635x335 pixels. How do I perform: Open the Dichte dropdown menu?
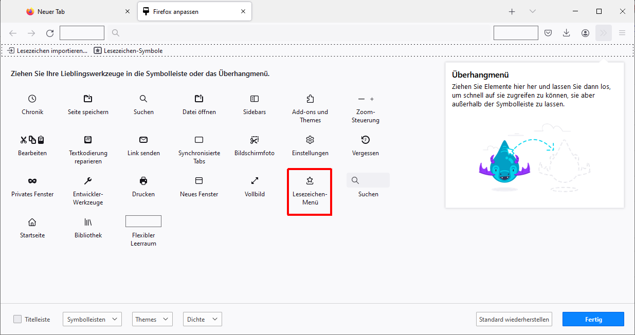coord(202,319)
